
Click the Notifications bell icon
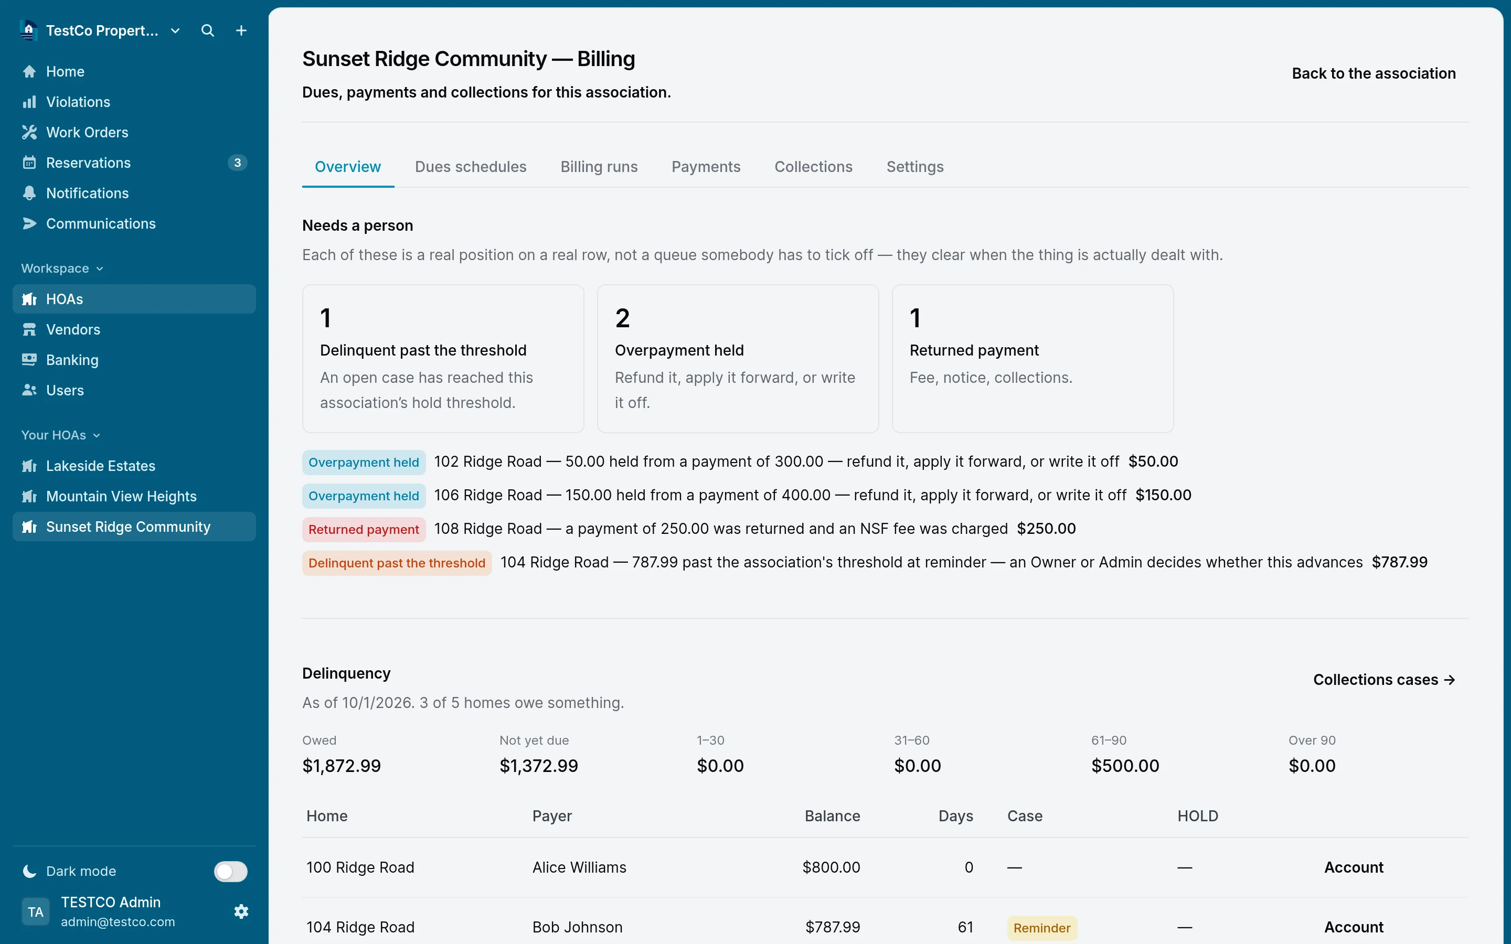[x=29, y=193]
